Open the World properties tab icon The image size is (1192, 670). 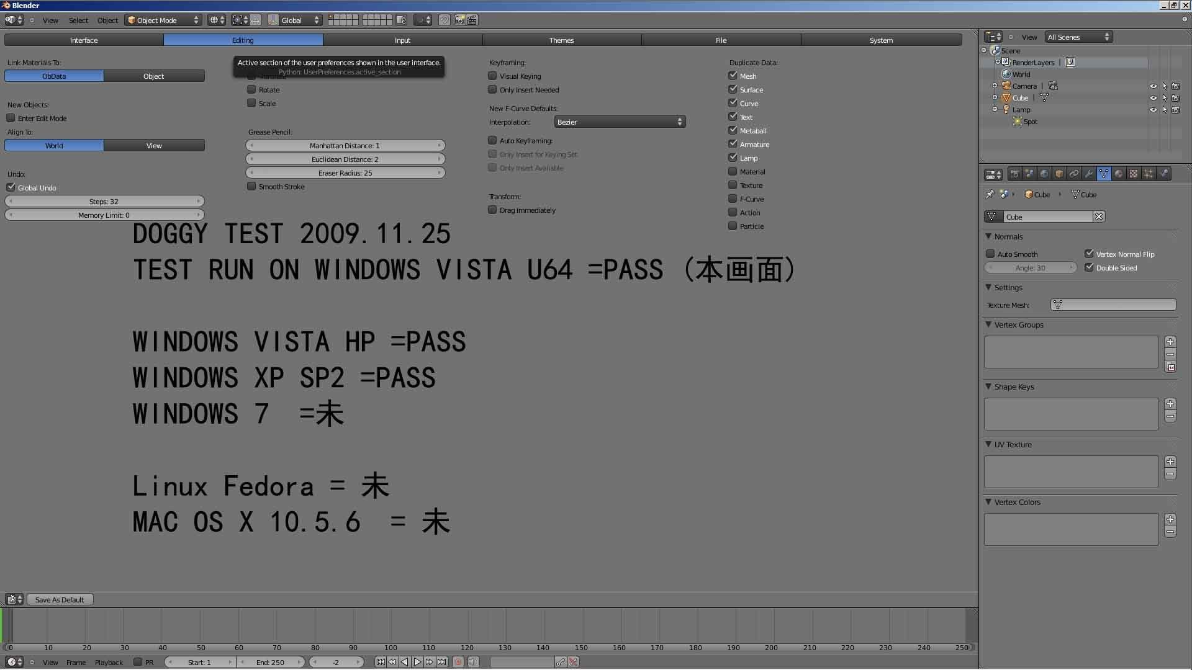click(1044, 174)
